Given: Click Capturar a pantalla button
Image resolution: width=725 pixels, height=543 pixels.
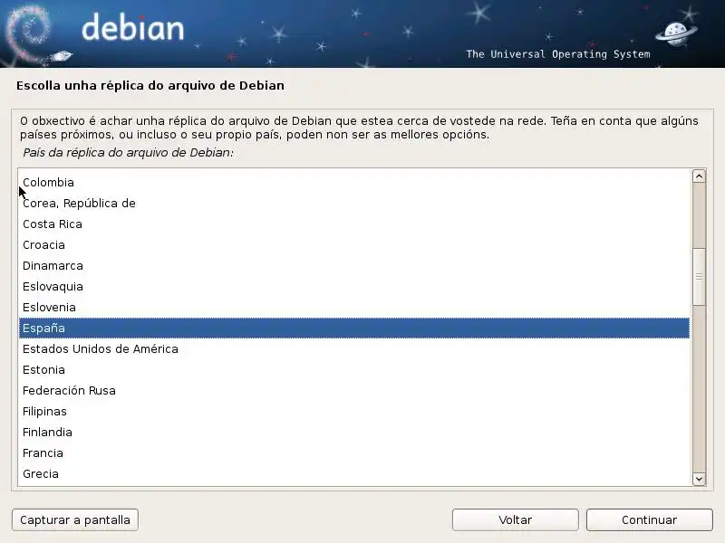Looking at the screenshot, I should click(75, 519).
